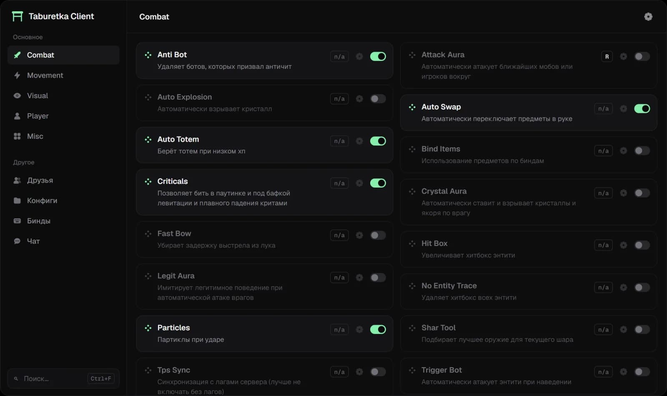Open the Конфиги section

coord(63,201)
